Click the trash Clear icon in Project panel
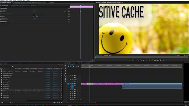Image resolution: width=189 pixels, height=106 pixels. tap(62, 102)
